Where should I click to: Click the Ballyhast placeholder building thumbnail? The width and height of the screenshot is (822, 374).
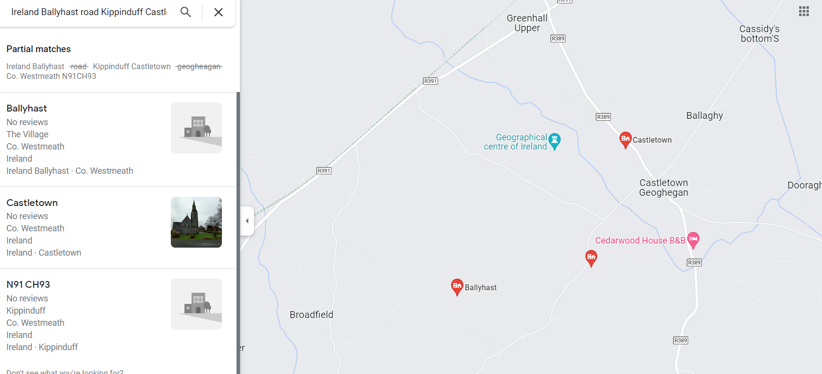(x=196, y=128)
